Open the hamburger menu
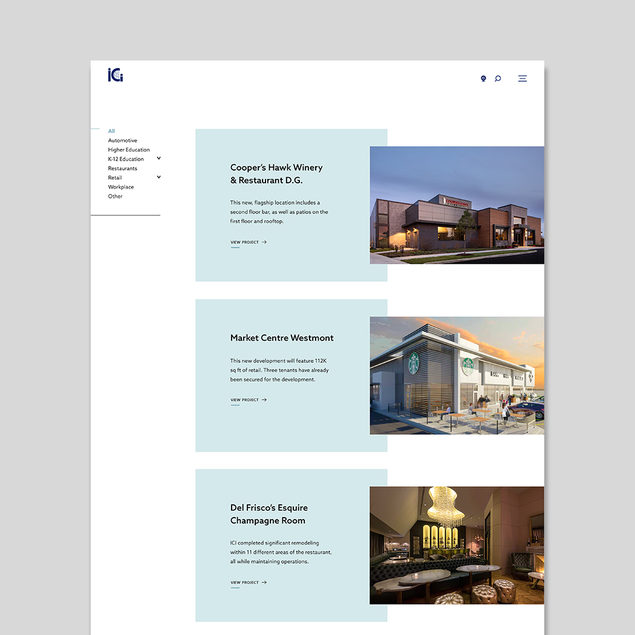 point(523,79)
